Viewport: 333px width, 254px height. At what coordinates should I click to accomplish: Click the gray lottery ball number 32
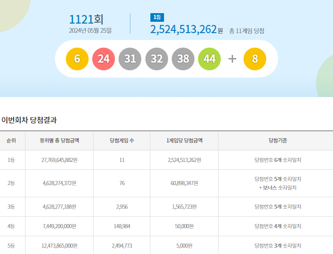pyautogui.click(x=157, y=59)
